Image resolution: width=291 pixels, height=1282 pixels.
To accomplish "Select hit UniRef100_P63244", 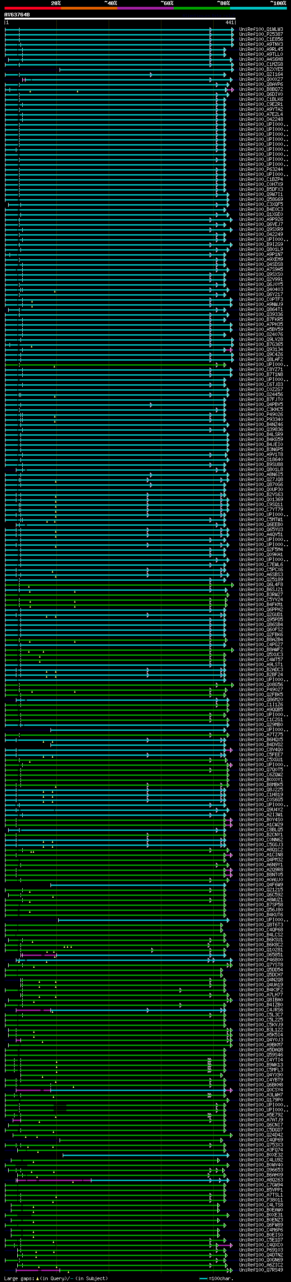I will [261, 170].
